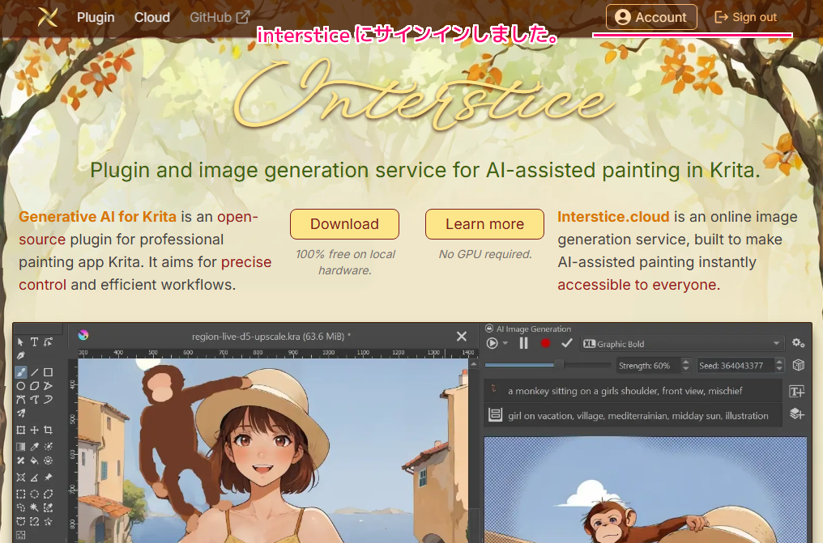Screen dimensions: 823x543
Task: Select the Polygon tool
Action: pyautogui.click(x=34, y=386)
